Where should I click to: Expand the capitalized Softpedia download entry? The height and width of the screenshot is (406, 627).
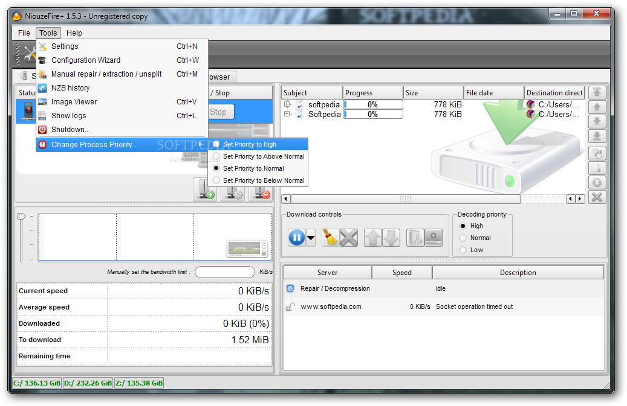[x=287, y=113]
